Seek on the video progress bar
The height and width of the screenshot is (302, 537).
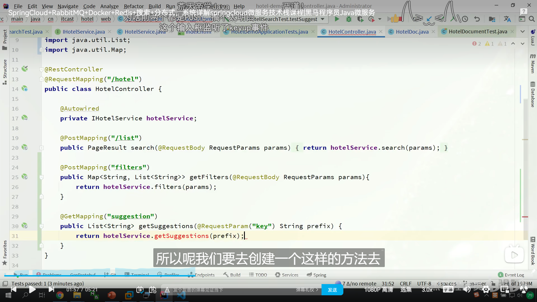tap(269, 276)
